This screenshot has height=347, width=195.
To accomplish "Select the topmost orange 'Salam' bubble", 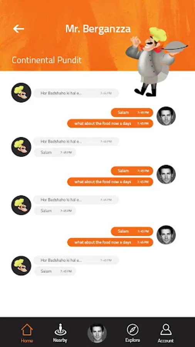I will (132, 113).
